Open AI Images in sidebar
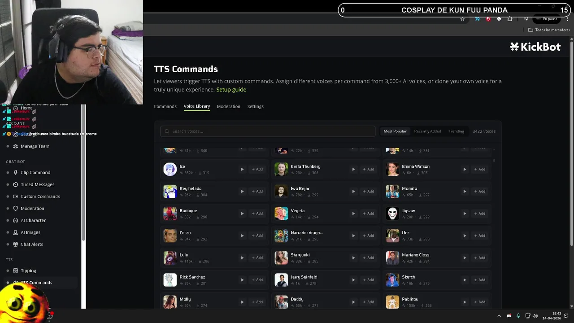 pyautogui.click(x=30, y=232)
